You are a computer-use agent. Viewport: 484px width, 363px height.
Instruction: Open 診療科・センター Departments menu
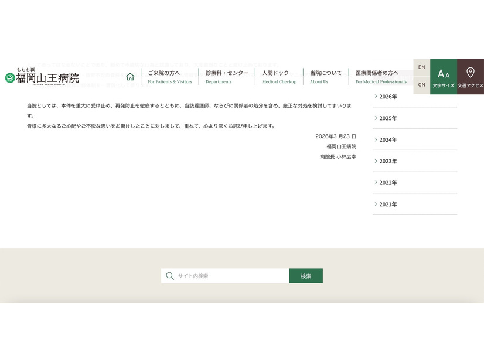click(x=227, y=77)
